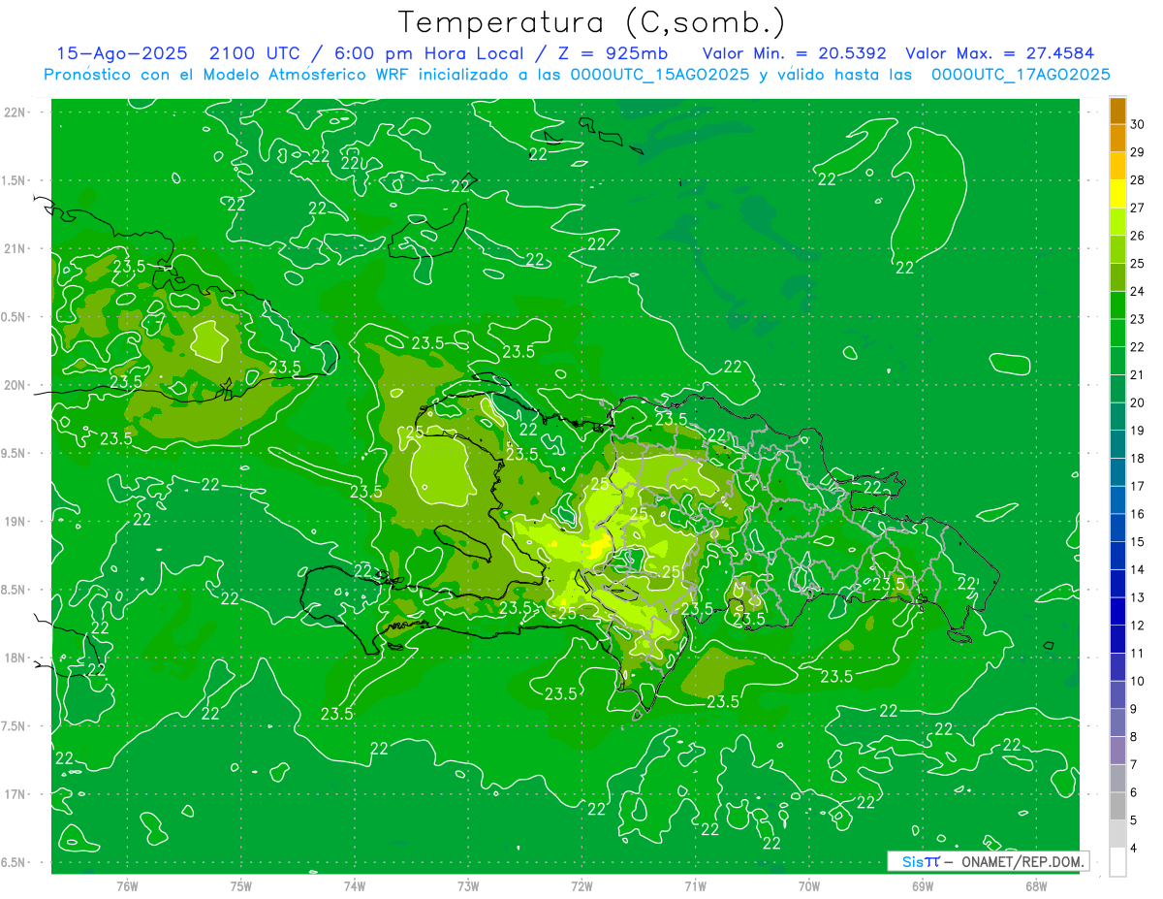The height and width of the screenshot is (899, 1163).
Task: Click the 20N latitude axis label
Action: point(16,385)
